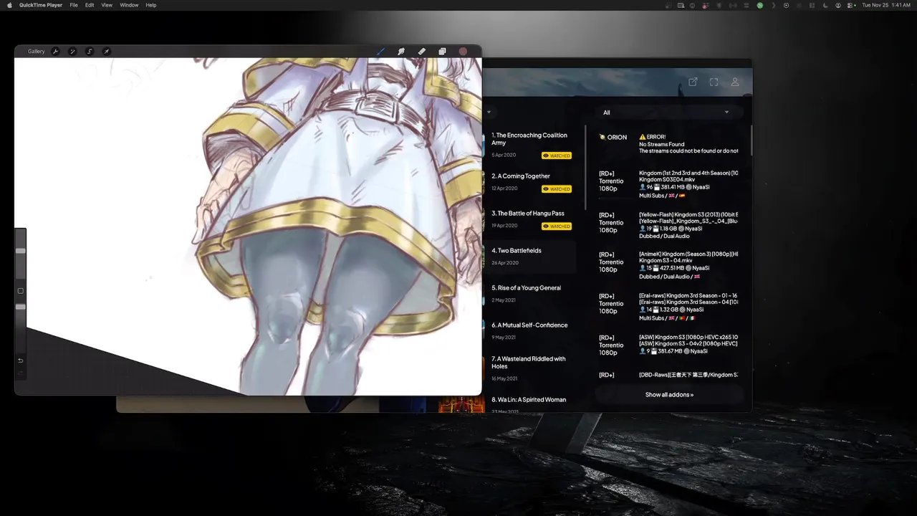The image size is (917, 516).
Task: Toggle fullscreen icon in the streaming window
Action: (714, 82)
